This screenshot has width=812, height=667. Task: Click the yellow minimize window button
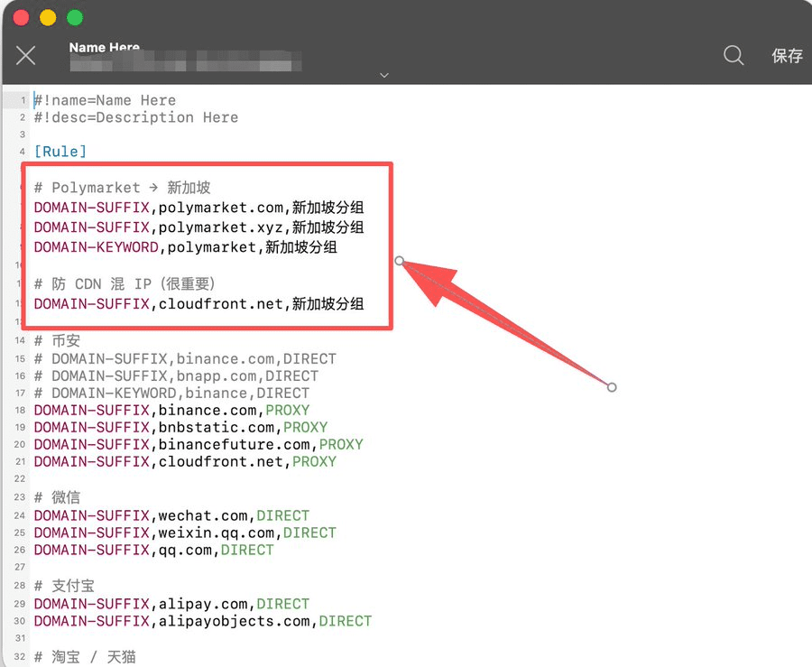point(48,18)
